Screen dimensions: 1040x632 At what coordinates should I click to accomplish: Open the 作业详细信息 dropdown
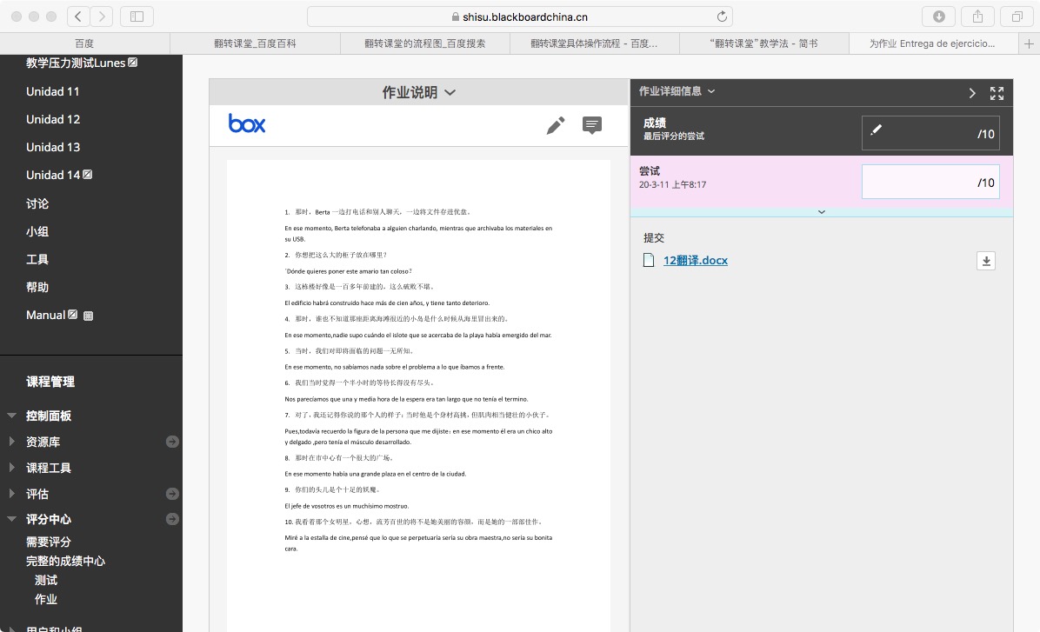coord(677,91)
